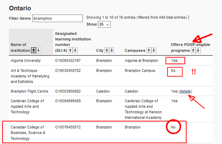The image size is (222, 144).
Task: Sort Campuses column descending
Action: [x=154, y=50]
